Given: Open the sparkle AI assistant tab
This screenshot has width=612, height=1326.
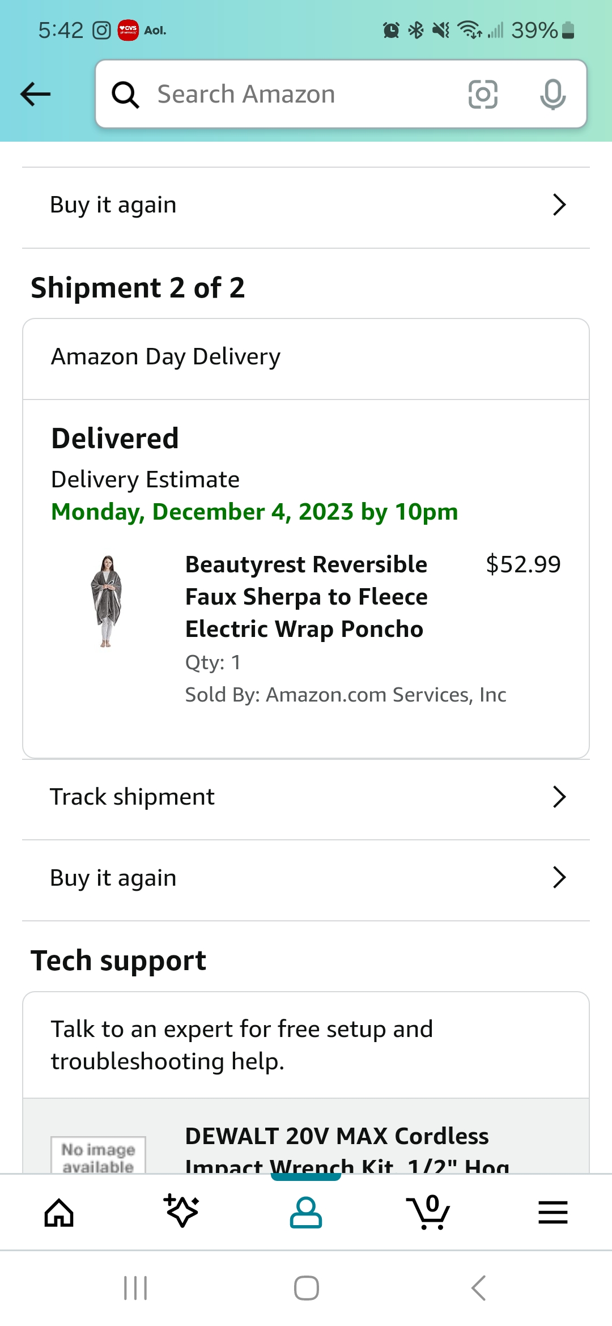Looking at the screenshot, I should (x=181, y=1212).
